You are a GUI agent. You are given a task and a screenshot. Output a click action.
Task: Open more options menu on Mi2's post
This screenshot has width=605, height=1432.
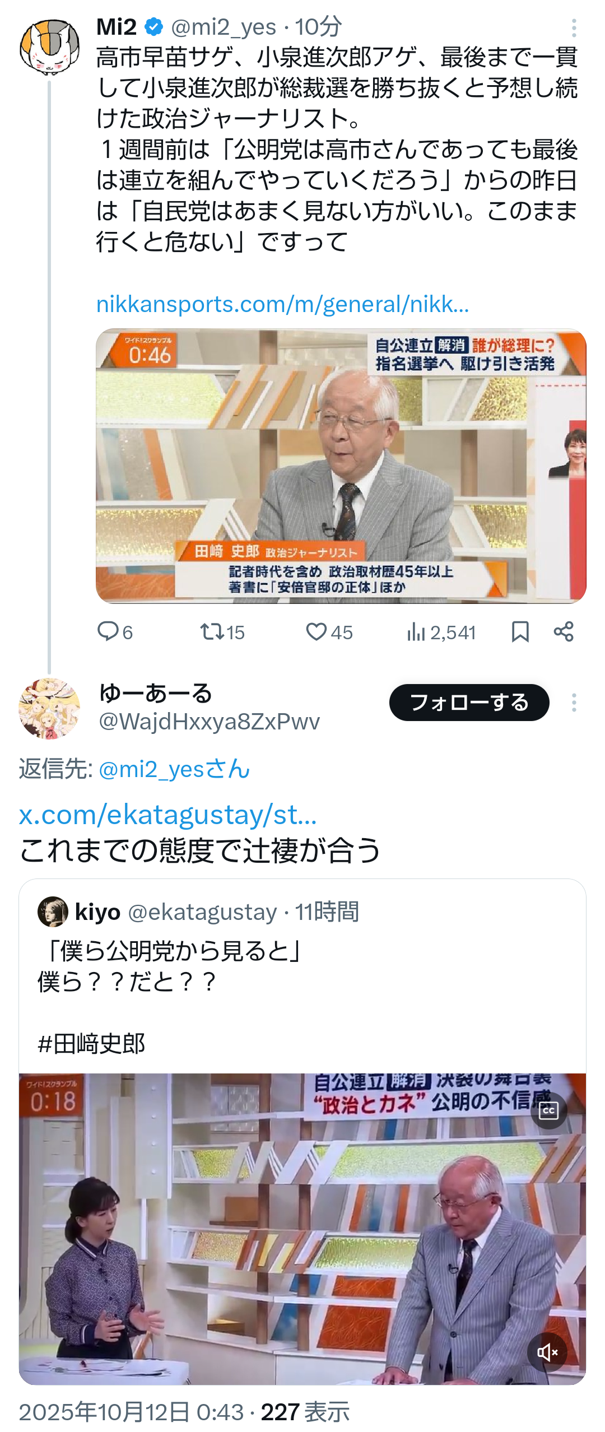[x=574, y=27]
